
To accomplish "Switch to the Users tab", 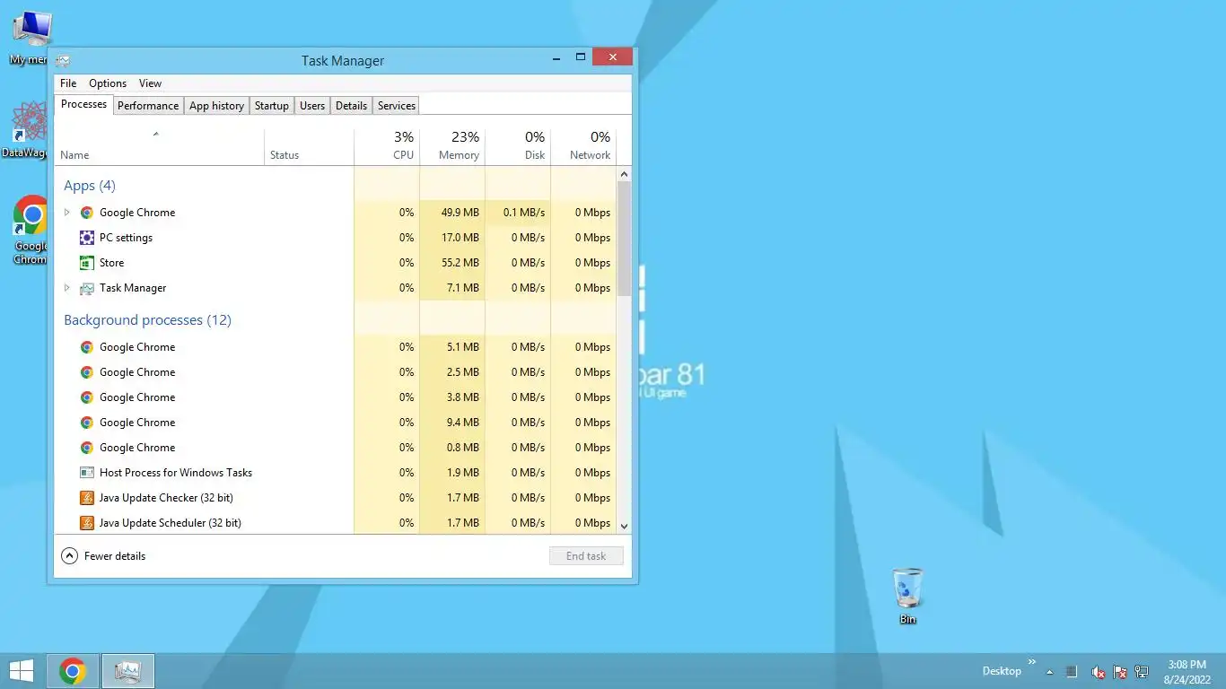I will coord(312,106).
